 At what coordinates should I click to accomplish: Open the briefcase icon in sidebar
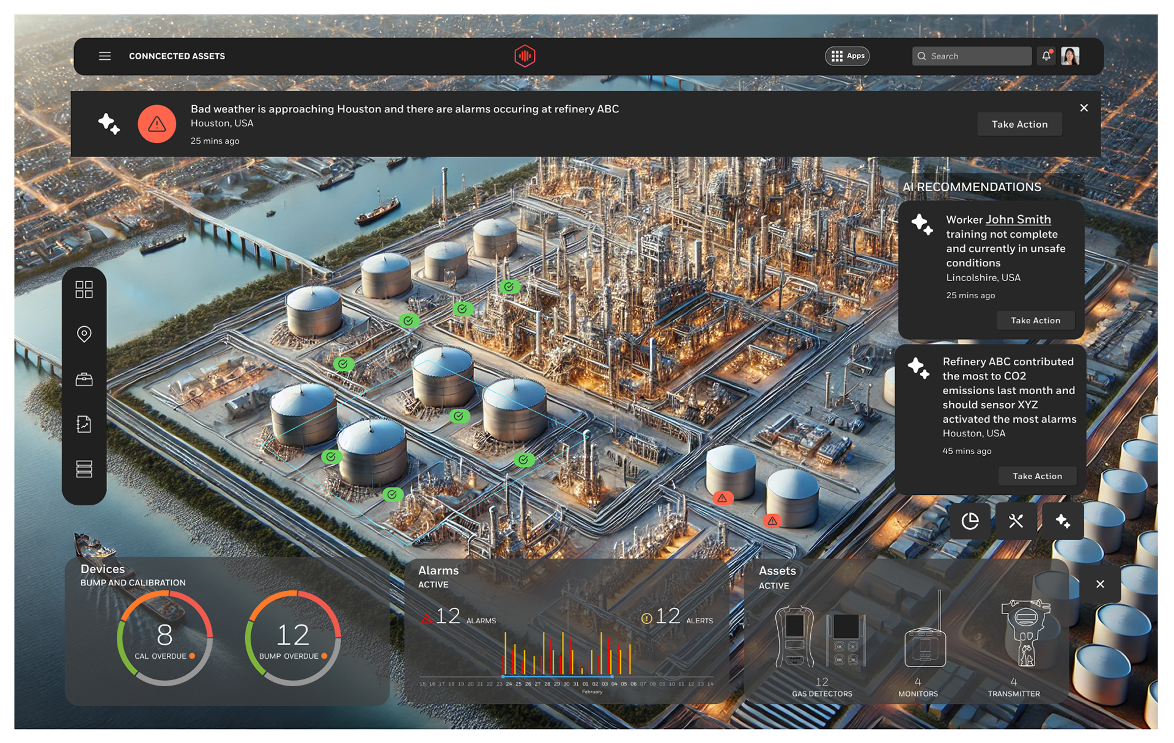click(x=84, y=379)
